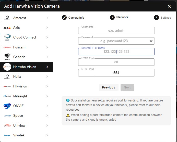Click the Milesight brand logo icon

pos(7,96)
